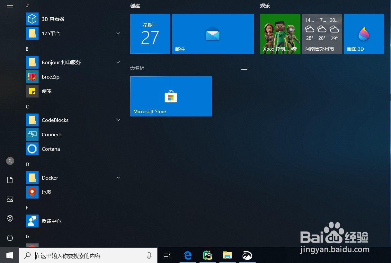
Task: Start the BreeZip app
Action: coord(50,77)
